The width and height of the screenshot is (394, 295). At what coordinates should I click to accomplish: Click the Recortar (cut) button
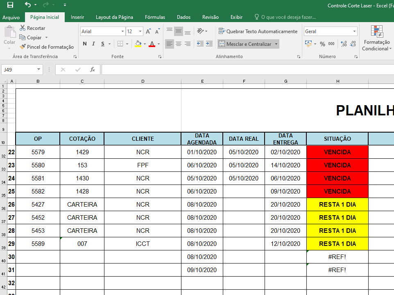(x=33, y=28)
